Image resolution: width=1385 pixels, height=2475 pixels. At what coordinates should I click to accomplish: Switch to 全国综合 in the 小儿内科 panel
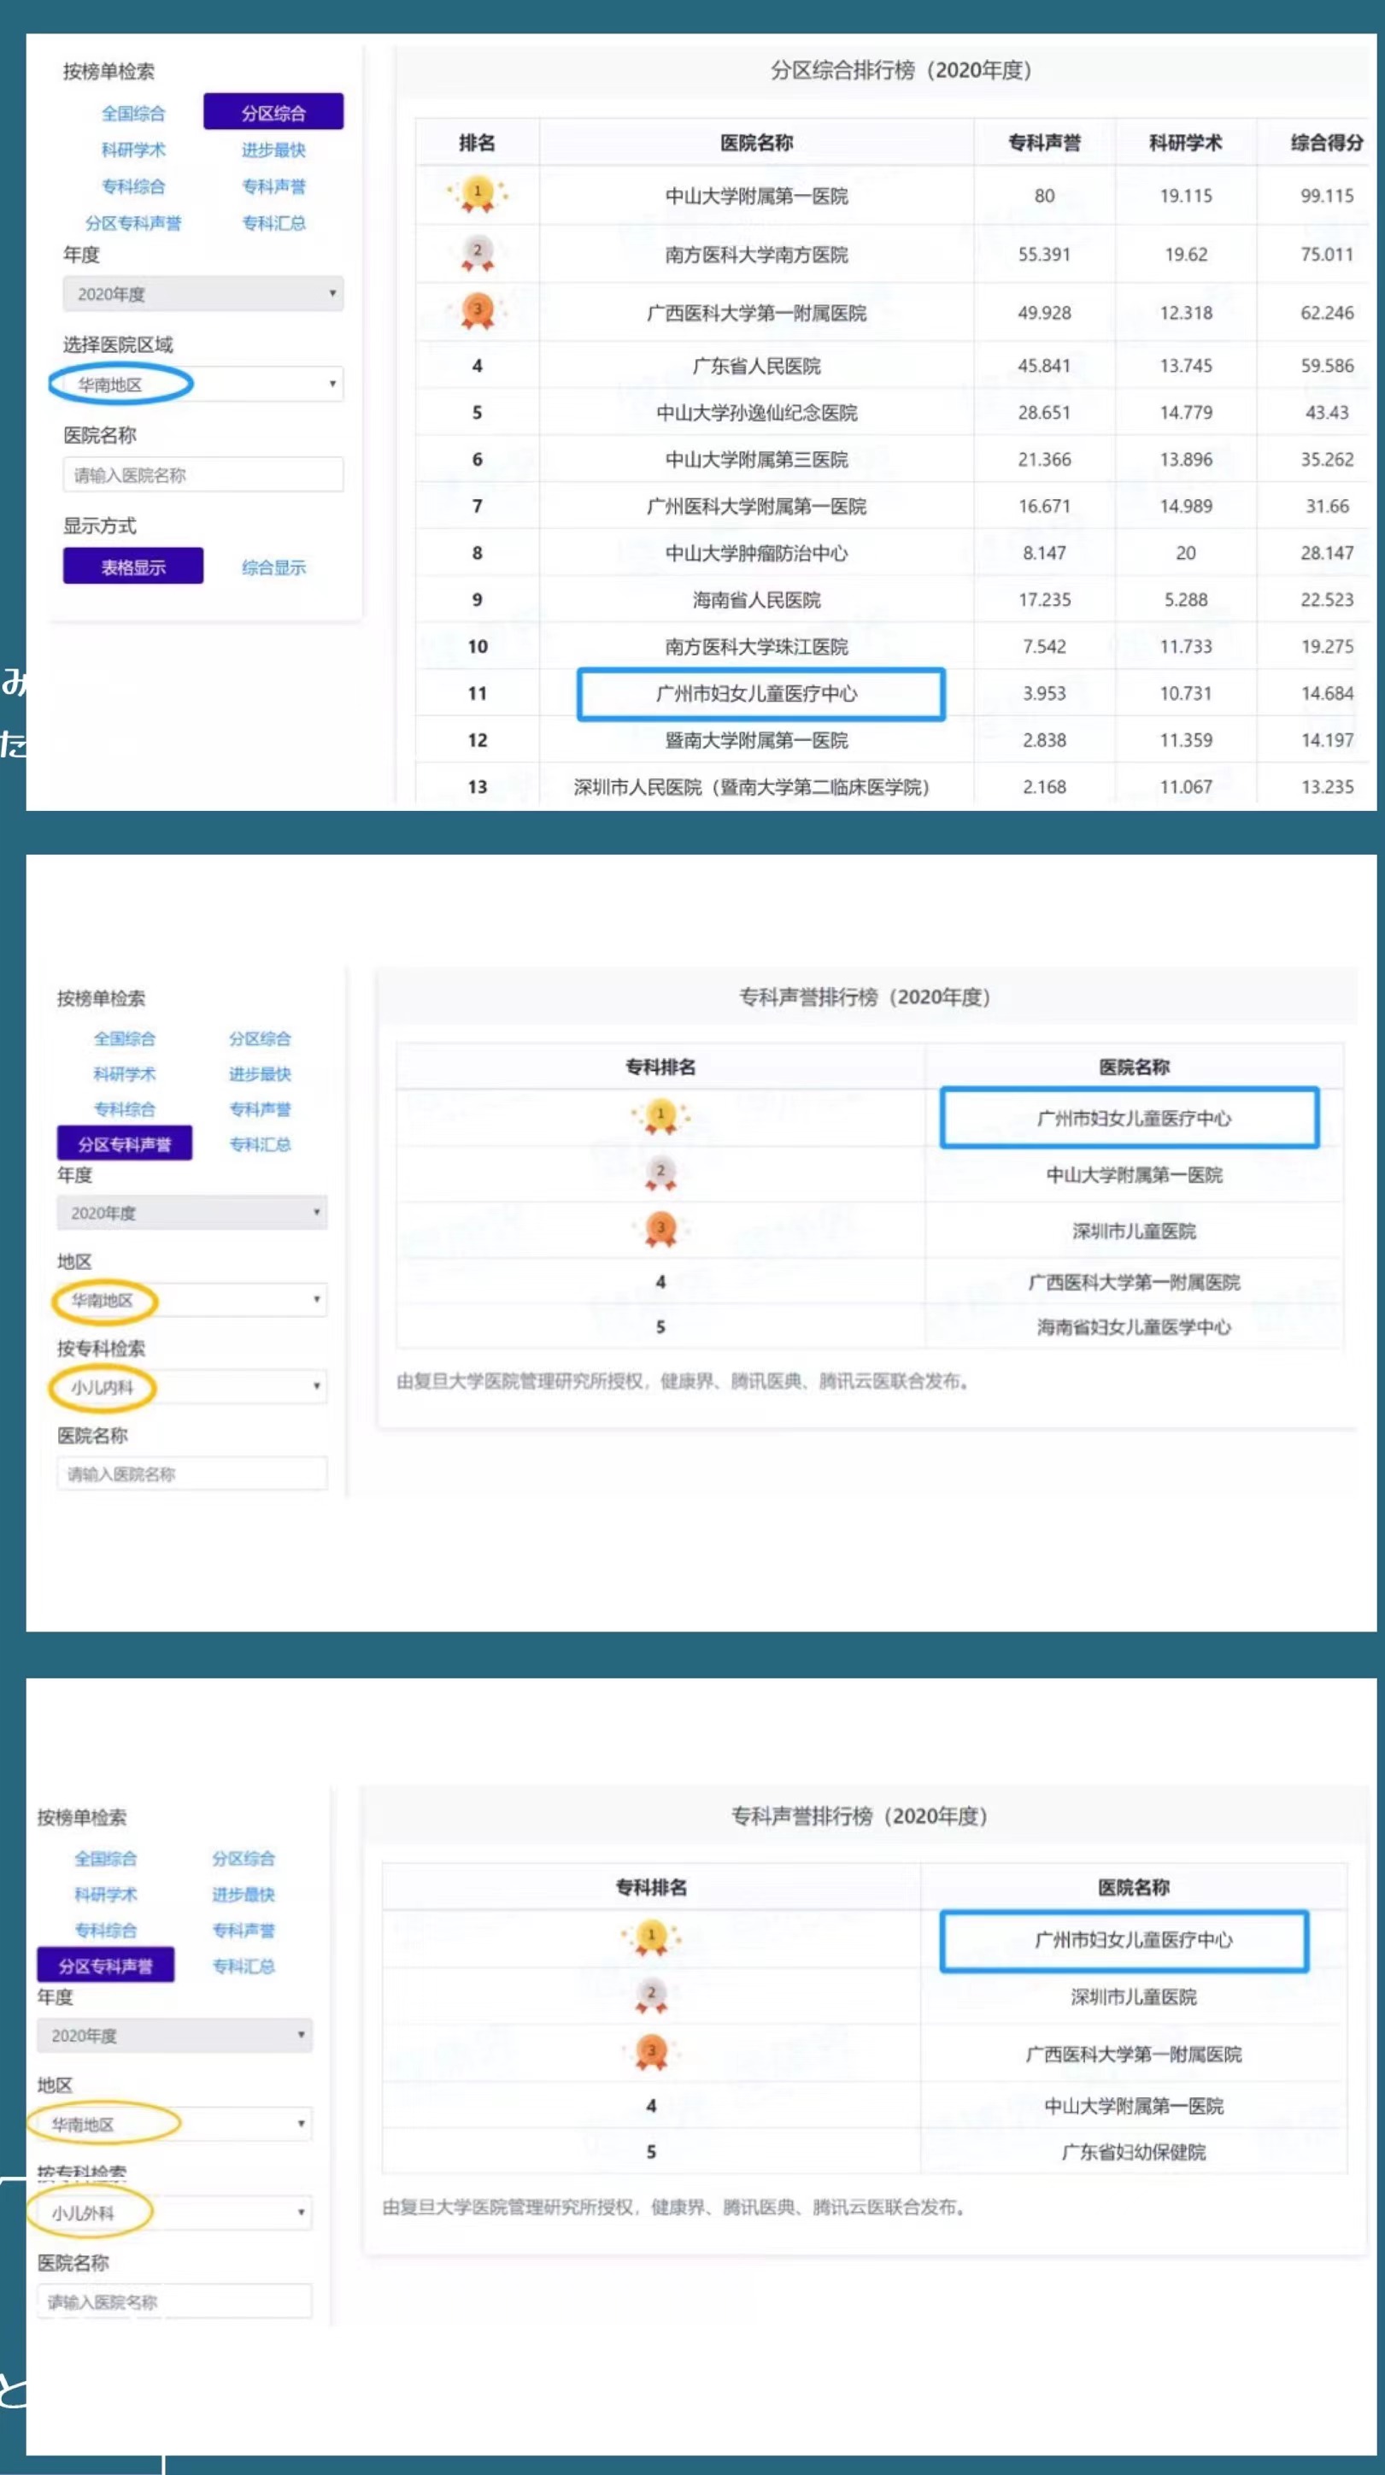[125, 1038]
